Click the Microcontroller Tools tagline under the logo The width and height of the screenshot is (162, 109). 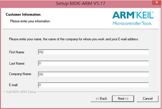tap(132, 23)
